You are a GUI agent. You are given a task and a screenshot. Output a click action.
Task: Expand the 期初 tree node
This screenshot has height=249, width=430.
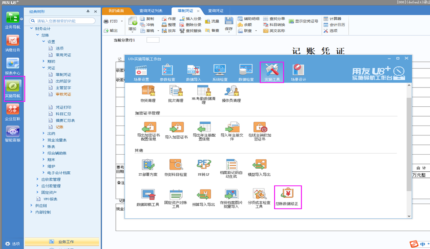point(44,62)
